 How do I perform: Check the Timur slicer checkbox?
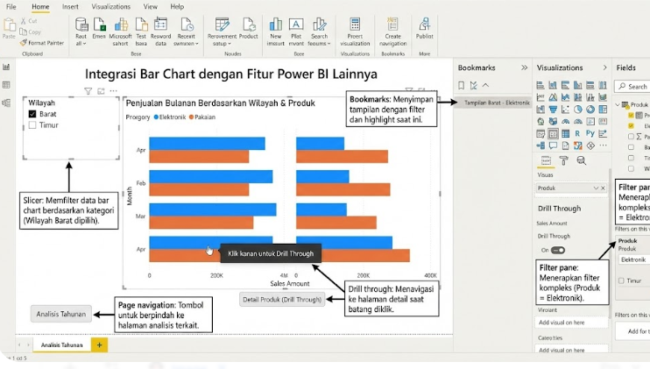[x=32, y=125]
